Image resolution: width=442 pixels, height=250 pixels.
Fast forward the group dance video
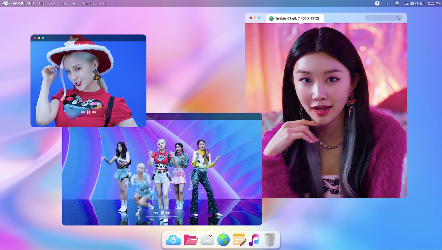(x=168, y=213)
